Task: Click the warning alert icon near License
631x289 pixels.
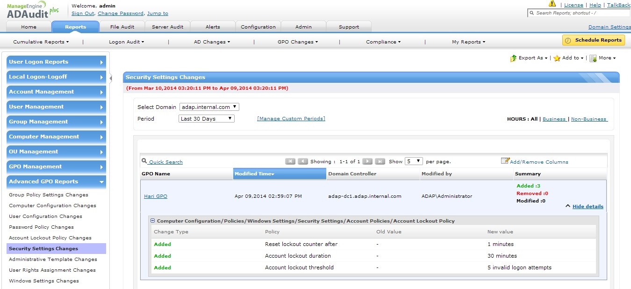Action: point(552,4)
